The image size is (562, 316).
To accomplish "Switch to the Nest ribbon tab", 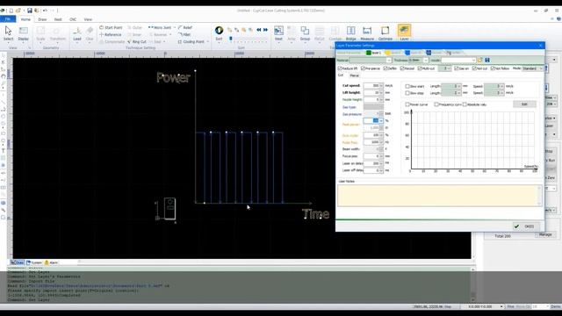I will point(58,19).
